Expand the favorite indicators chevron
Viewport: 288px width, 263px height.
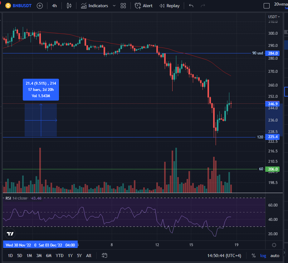pyautogui.click(x=114, y=6)
